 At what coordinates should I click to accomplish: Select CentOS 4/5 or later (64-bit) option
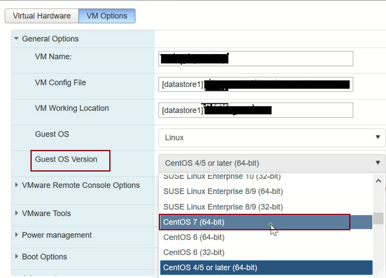(266, 268)
